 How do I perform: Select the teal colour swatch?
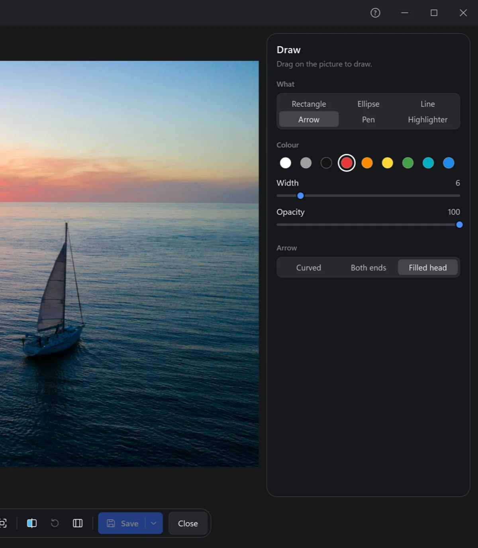(428, 163)
